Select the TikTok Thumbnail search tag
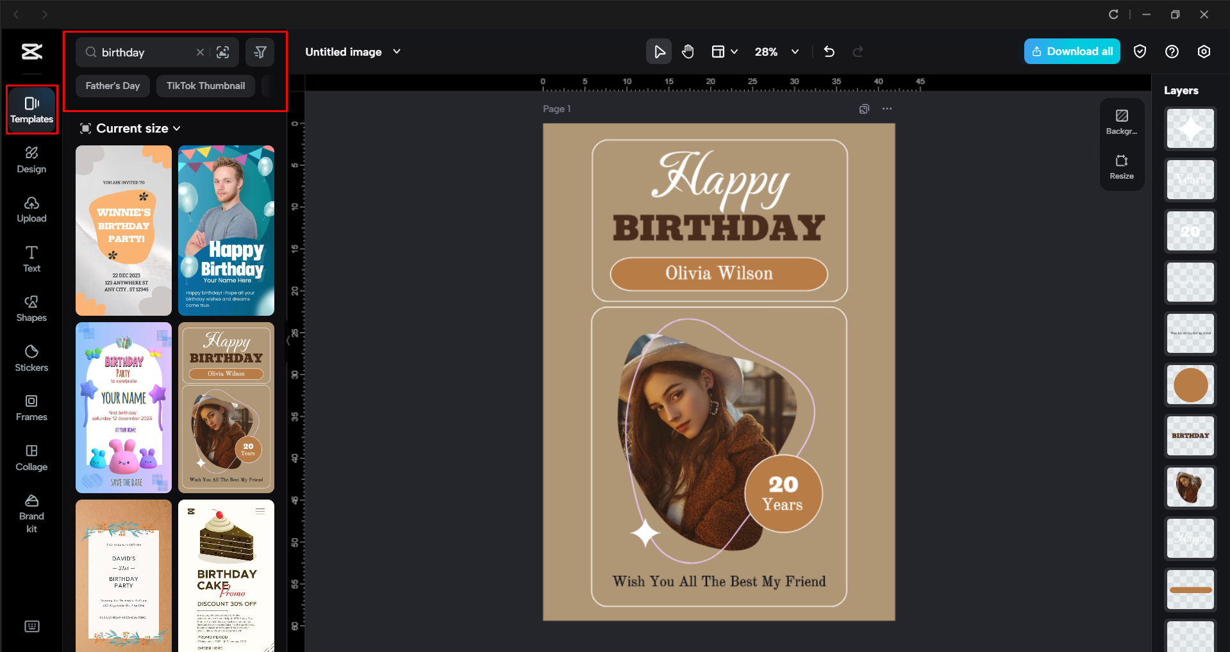 (x=205, y=85)
